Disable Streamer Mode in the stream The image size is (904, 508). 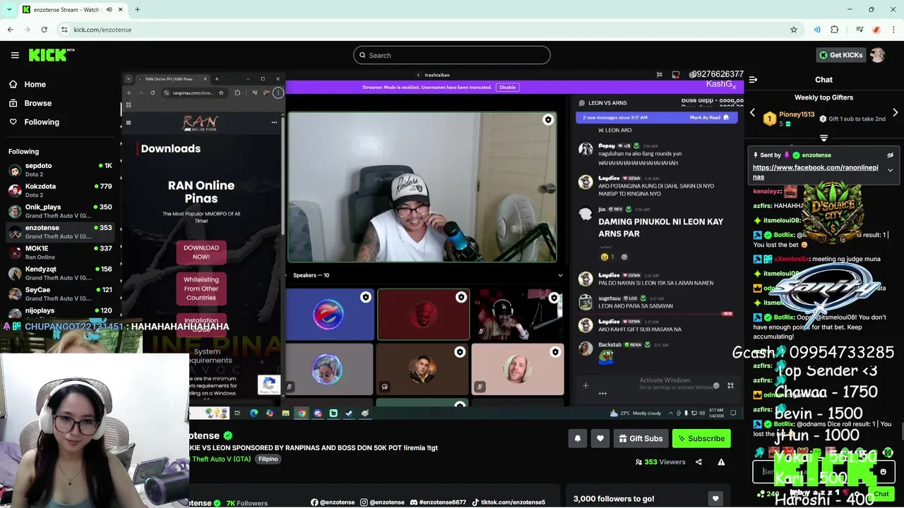pos(507,87)
